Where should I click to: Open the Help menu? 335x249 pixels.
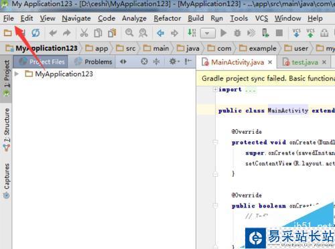315,18
